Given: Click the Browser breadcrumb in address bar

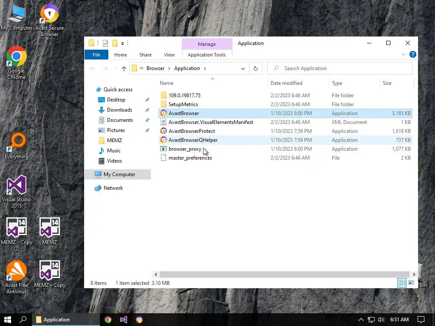Looking at the screenshot, I should pos(155,68).
